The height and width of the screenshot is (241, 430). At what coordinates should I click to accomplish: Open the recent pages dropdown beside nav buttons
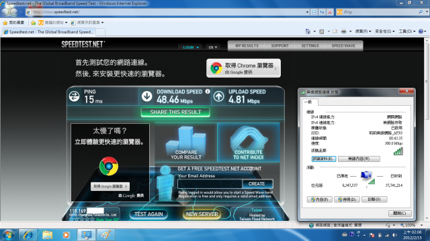(x=21, y=12)
